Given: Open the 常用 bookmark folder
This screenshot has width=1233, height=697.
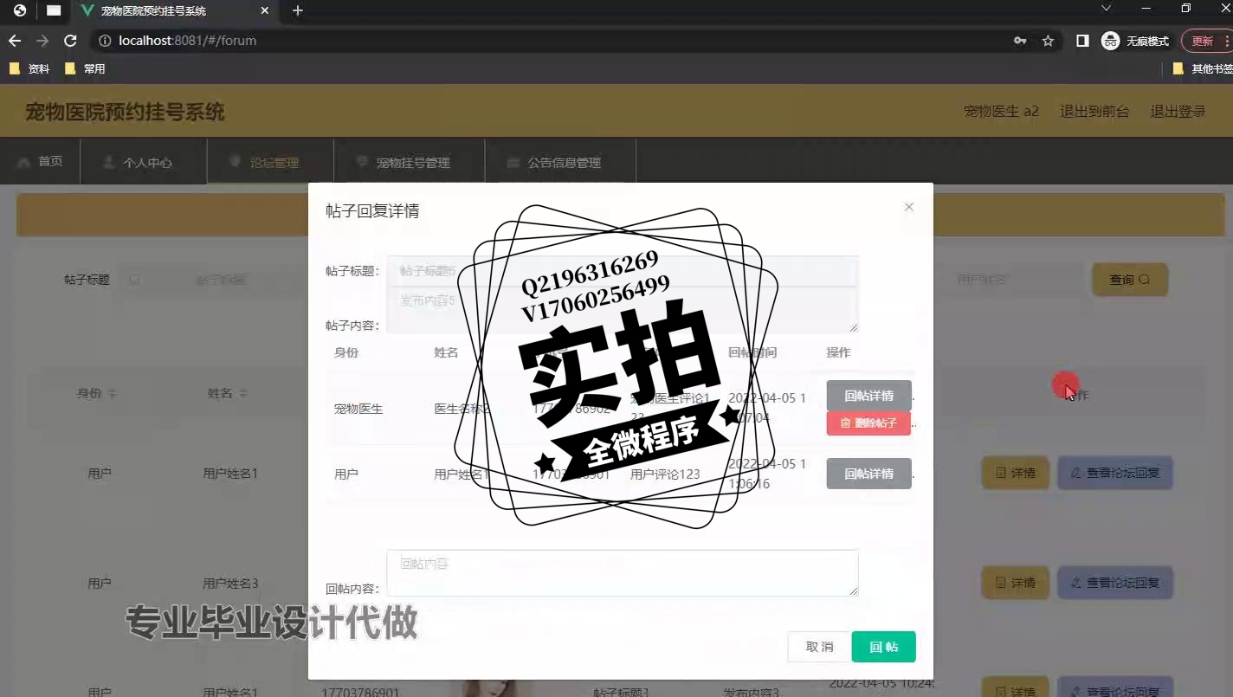Looking at the screenshot, I should [x=85, y=68].
